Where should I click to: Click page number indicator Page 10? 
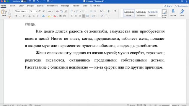[8, 105]
